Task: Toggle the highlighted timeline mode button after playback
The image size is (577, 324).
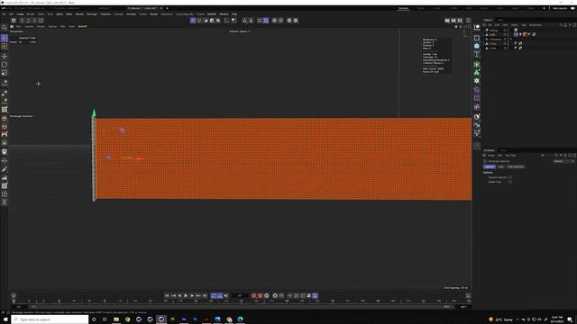Action: tap(214, 296)
